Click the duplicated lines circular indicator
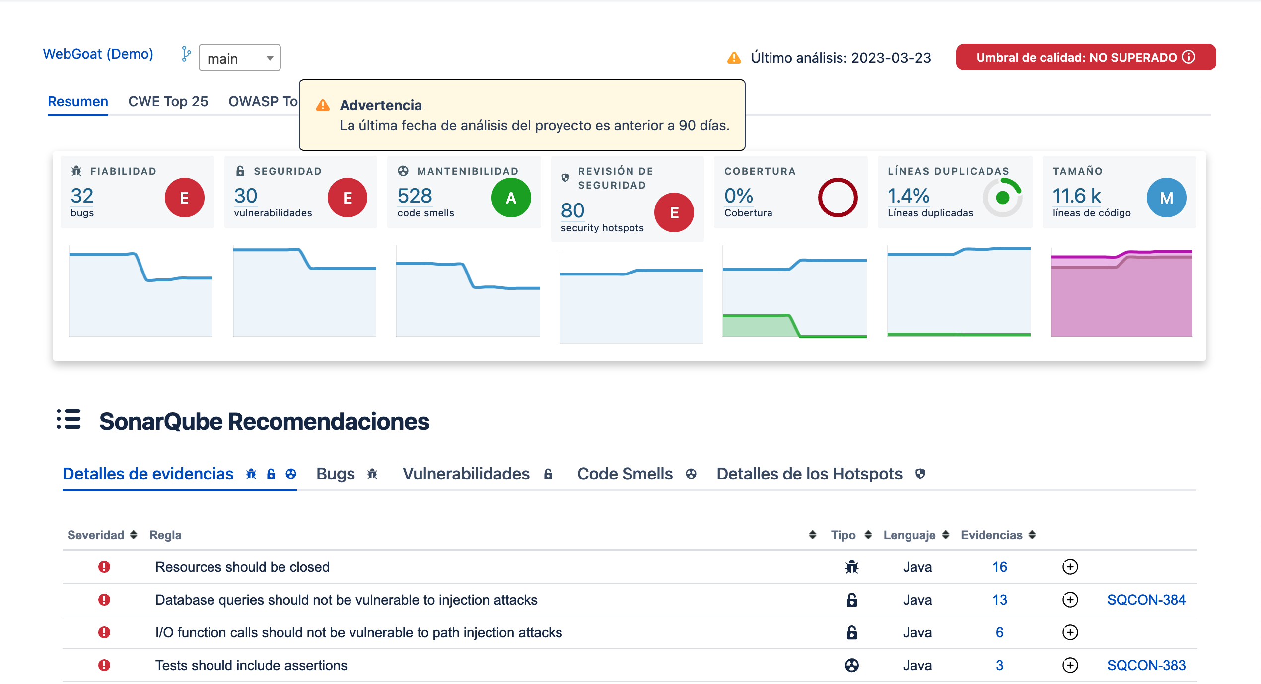The height and width of the screenshot is (684, 1261). pos(1003,198)
